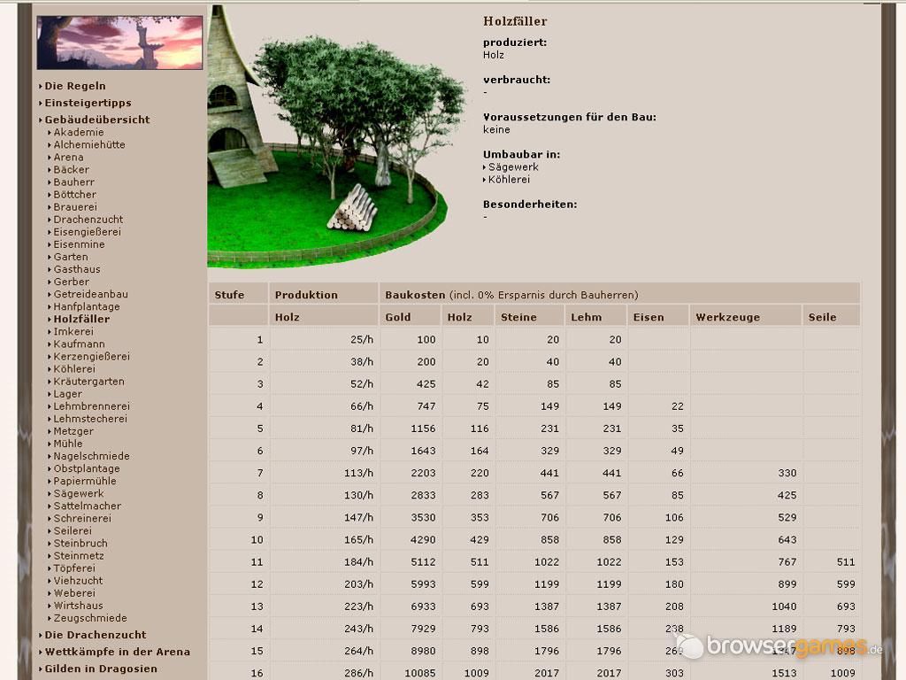Screen dimensions: 906x680
Task: Open the Bäcker building page
Action: coord(71,169)
